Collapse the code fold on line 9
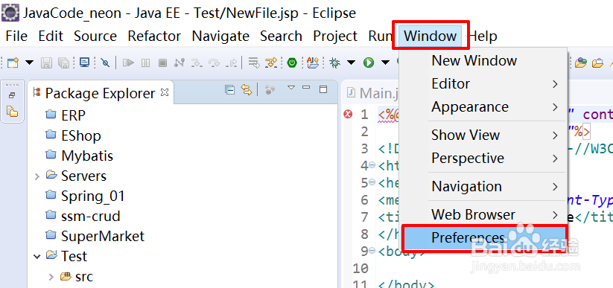This screenshot has width=613, height=288. click(372, 250)
